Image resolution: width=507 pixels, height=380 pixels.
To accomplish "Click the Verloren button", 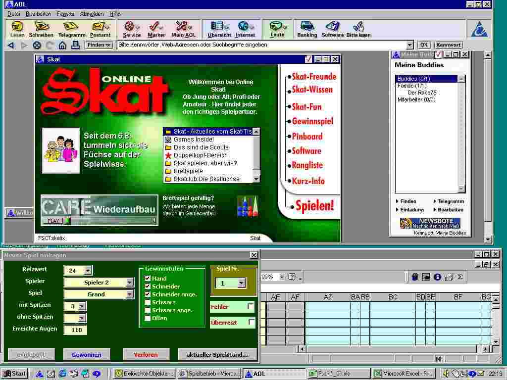I will 146,354.
